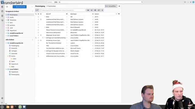Expand the Archives folder
195x109 pixels.
[x=6, y=25]
